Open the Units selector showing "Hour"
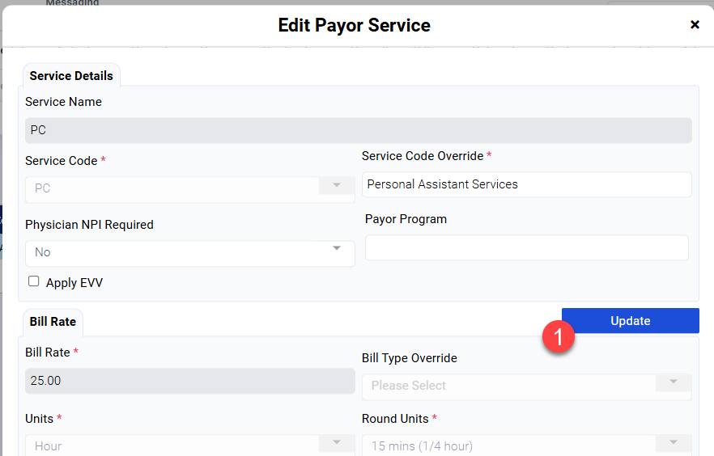Viewport: 714px width, 456px height. tap(178, 445)
